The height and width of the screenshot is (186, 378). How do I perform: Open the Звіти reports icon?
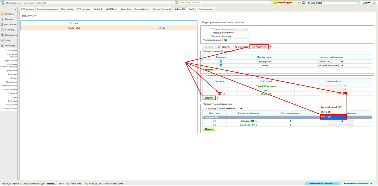(x=2, y=40)
